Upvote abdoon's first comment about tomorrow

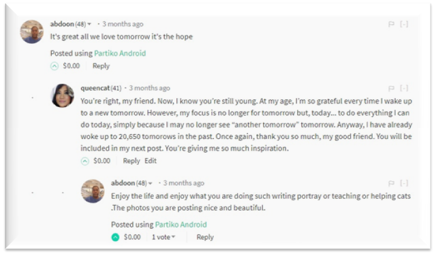click(x=54, y=66)
